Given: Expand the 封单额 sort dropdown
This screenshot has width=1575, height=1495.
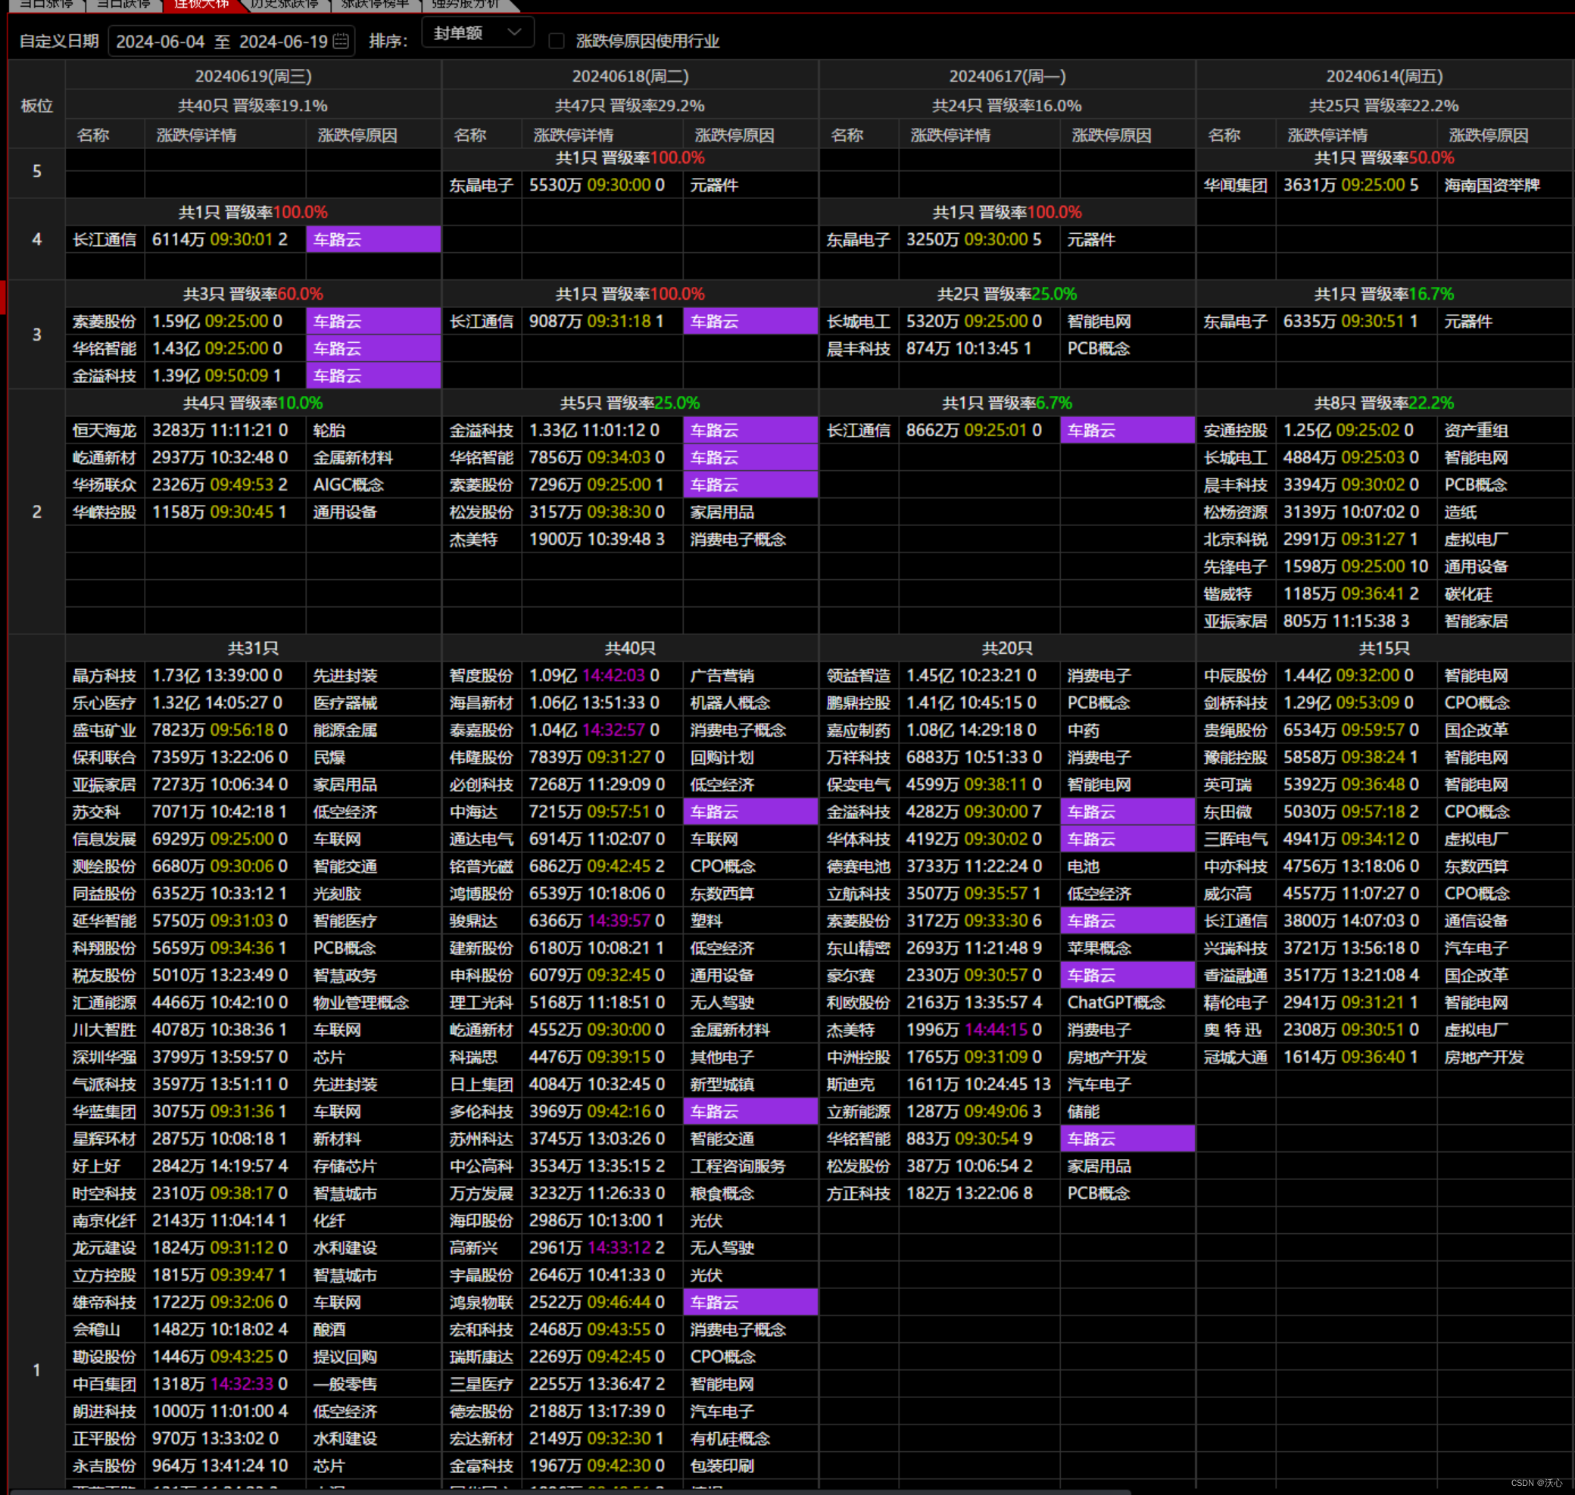Looking at the screenshot, I should pyautogui.click(x=478, y=33).
